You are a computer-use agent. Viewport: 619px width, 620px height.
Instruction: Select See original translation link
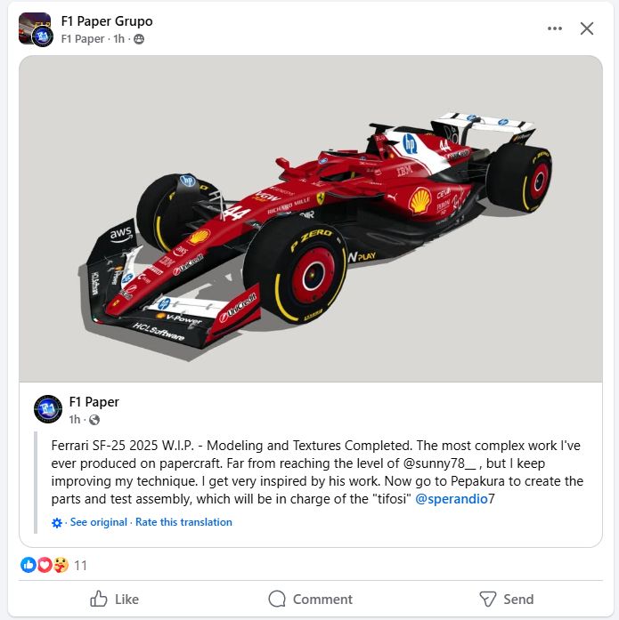point(99,522)
